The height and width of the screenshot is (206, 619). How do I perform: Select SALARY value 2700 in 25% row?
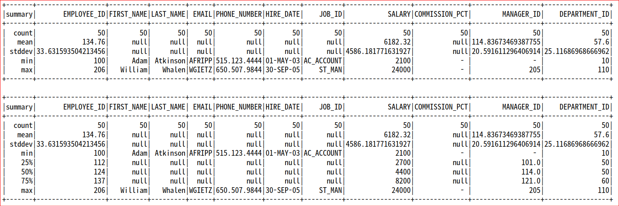coord(403,163)
